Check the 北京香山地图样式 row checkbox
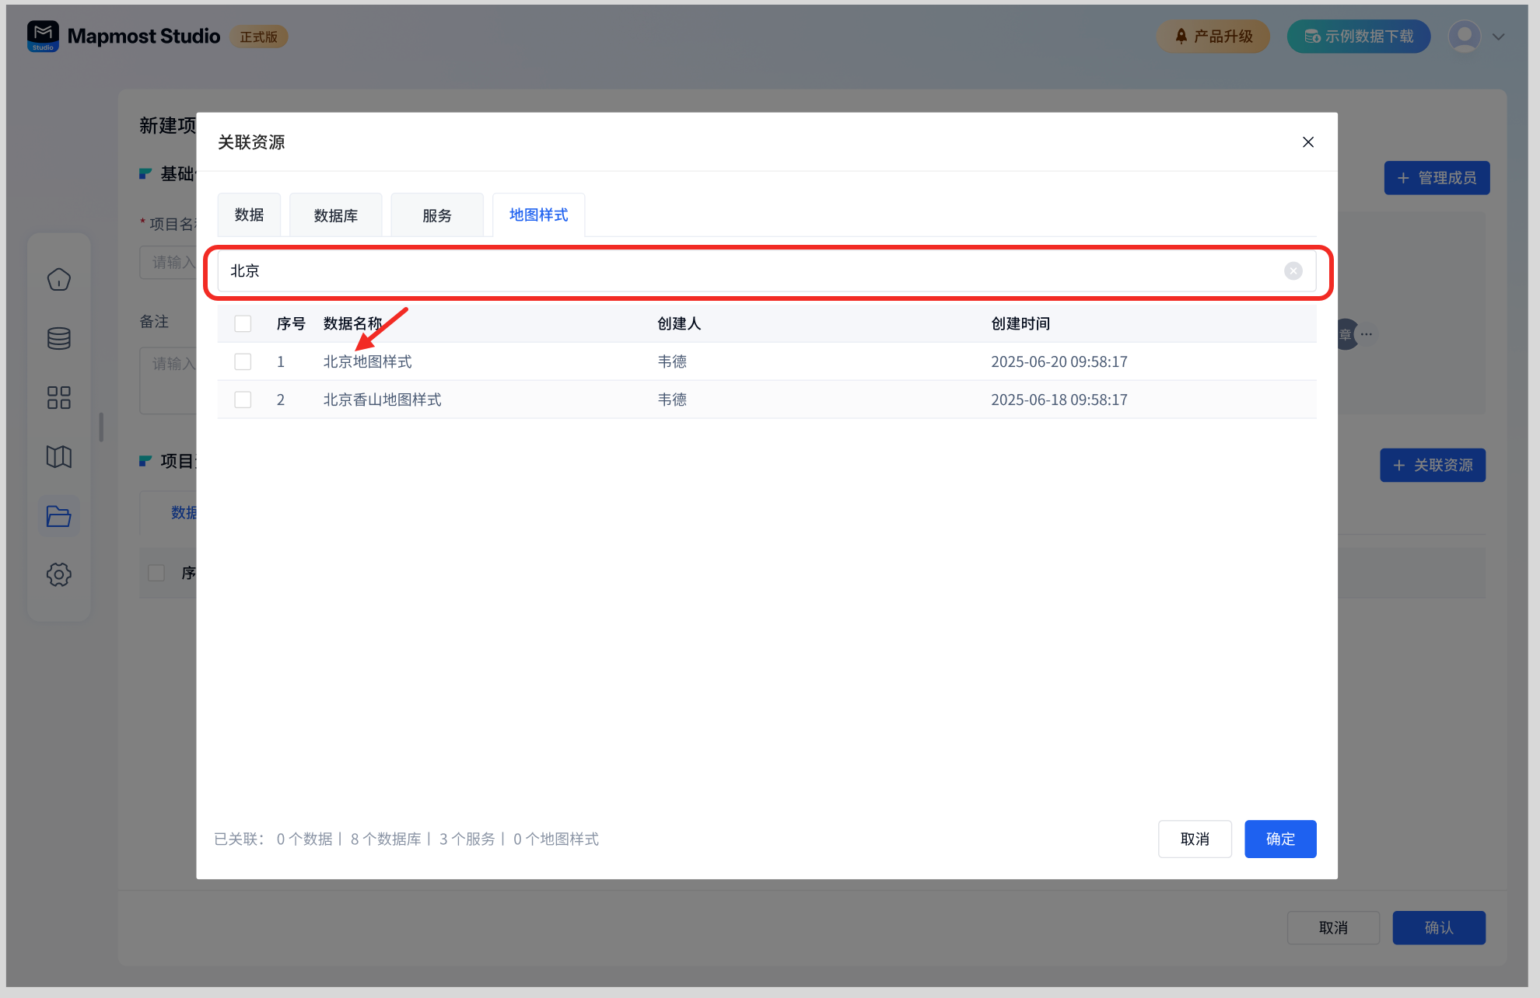The image size is (1540, 998). [x=243, y=400]
